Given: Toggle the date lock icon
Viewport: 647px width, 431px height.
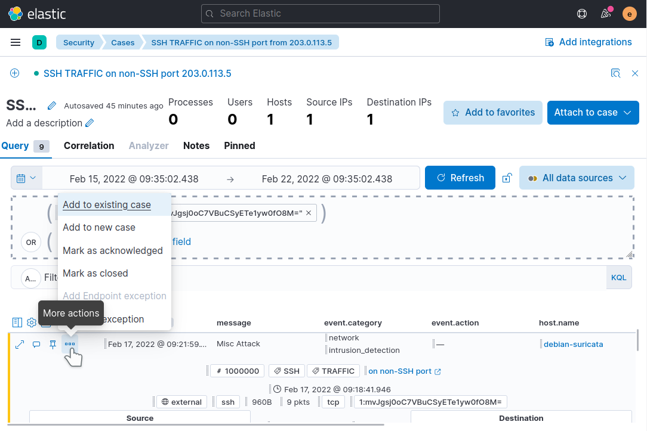Looking at the screenshot, I should (x=507, y=178).
